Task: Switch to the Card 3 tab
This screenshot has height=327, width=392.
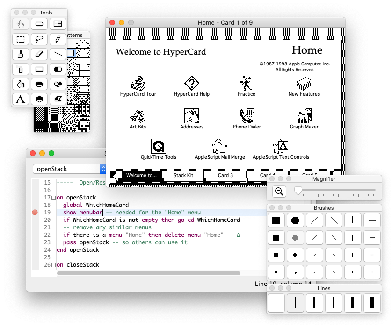Action: 225,175
